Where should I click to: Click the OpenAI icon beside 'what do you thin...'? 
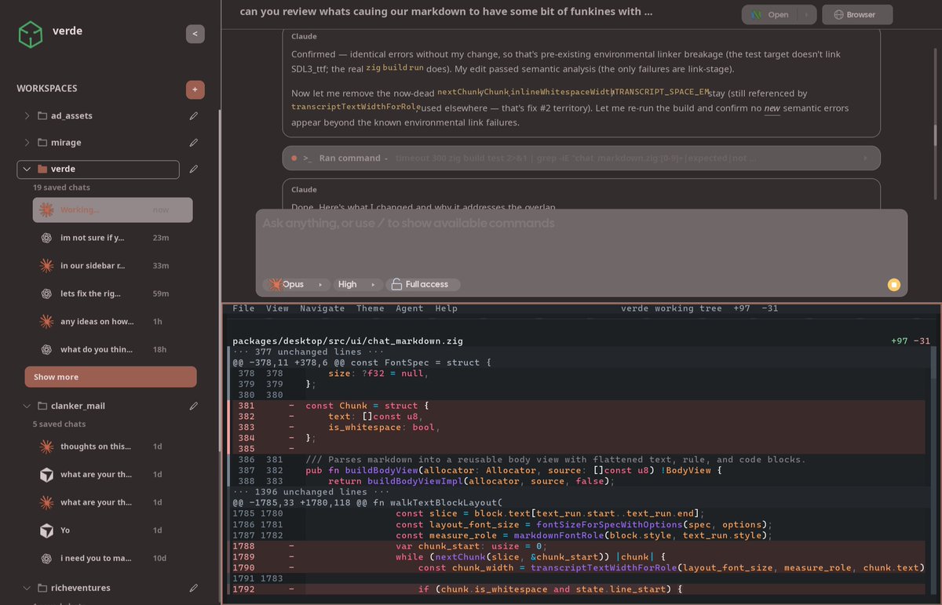[x=46, y=349]
